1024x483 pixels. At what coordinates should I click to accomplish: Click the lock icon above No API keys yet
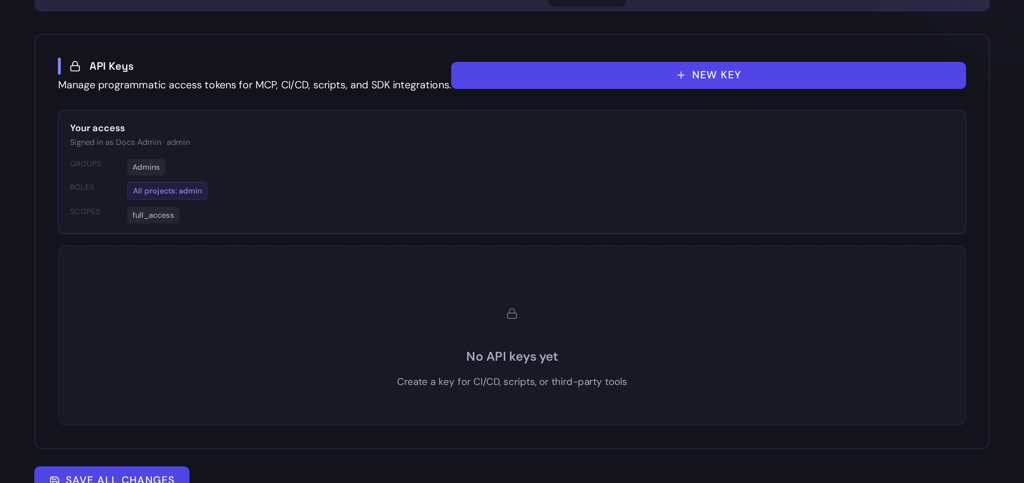pos(512,314)
